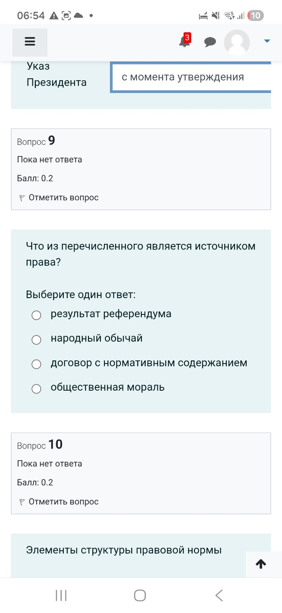Open notifications via the bell icon

point(183,42)
